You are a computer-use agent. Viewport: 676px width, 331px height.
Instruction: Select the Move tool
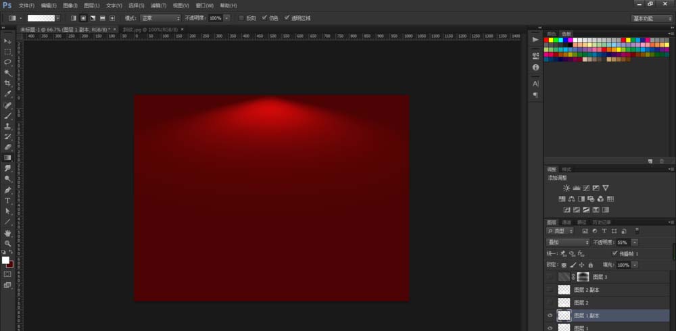[7, 41]
